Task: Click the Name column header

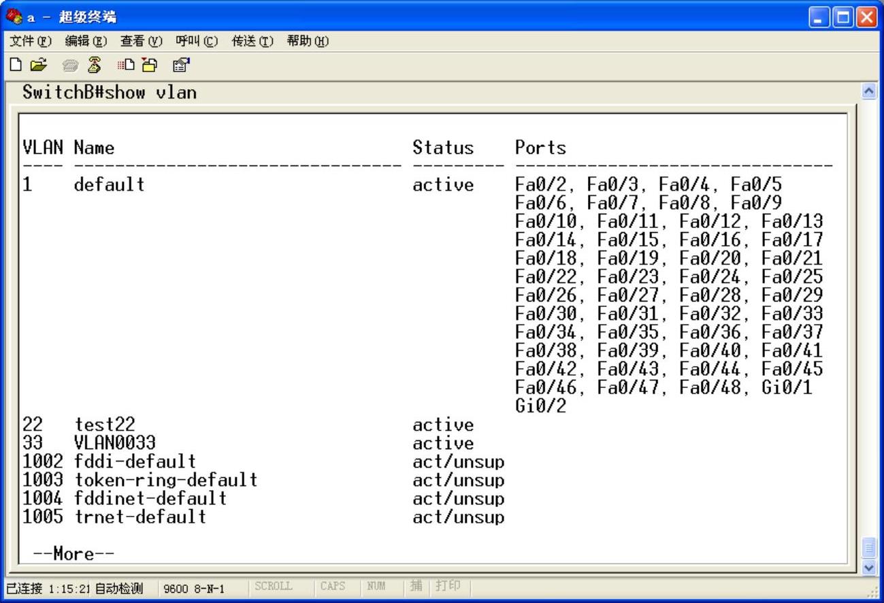Action: tap(95, 148)
